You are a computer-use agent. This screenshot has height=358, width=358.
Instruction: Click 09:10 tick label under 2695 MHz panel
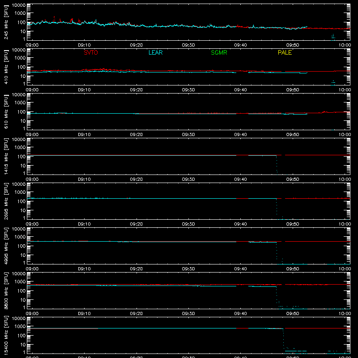[x=84, y=224]
